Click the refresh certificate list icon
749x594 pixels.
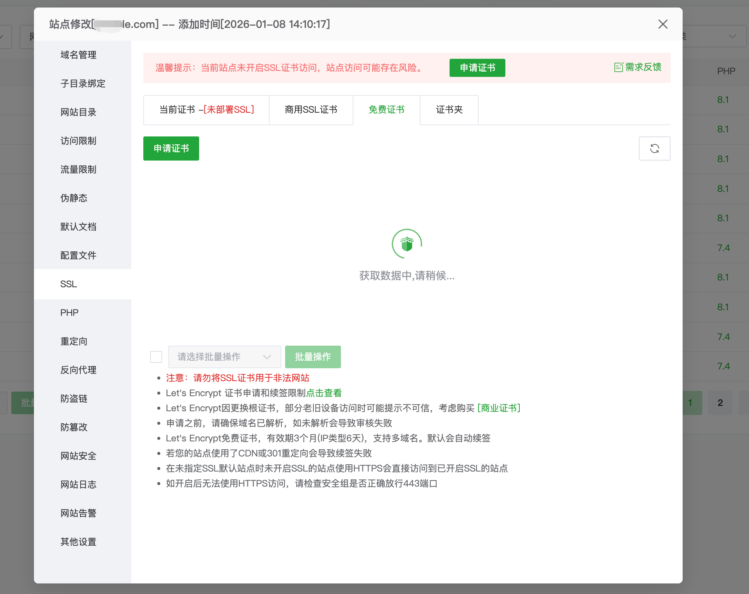[654, 148]
